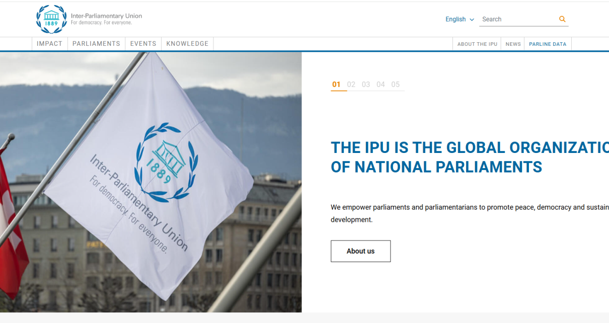The height and width of the screenshot is (323, 609).
Task: Select slide 01 indicator
Action: [x=336, y=85]
